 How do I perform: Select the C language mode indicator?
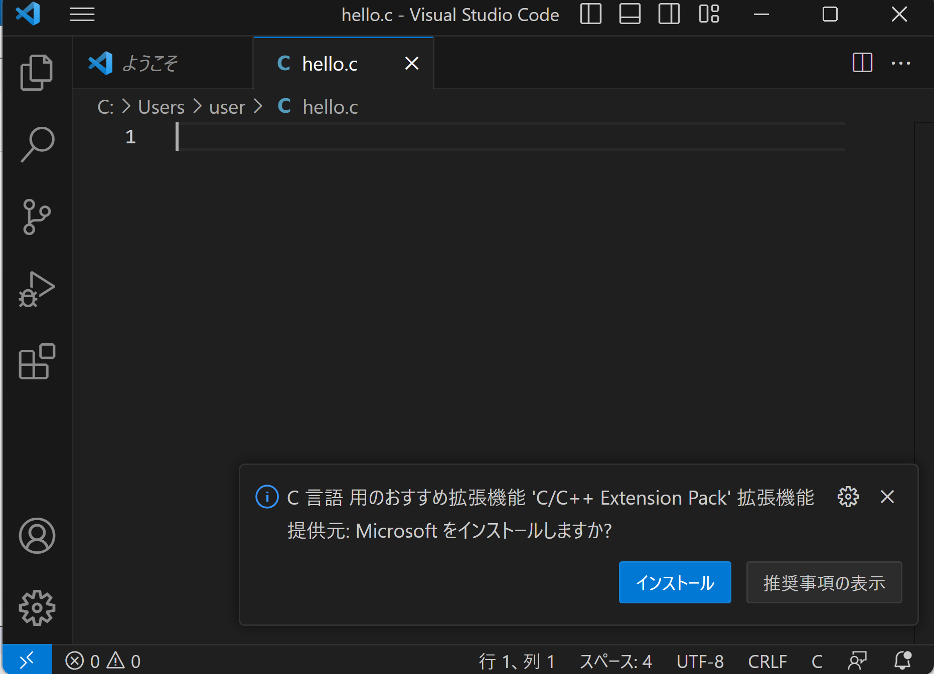point(817,661)
